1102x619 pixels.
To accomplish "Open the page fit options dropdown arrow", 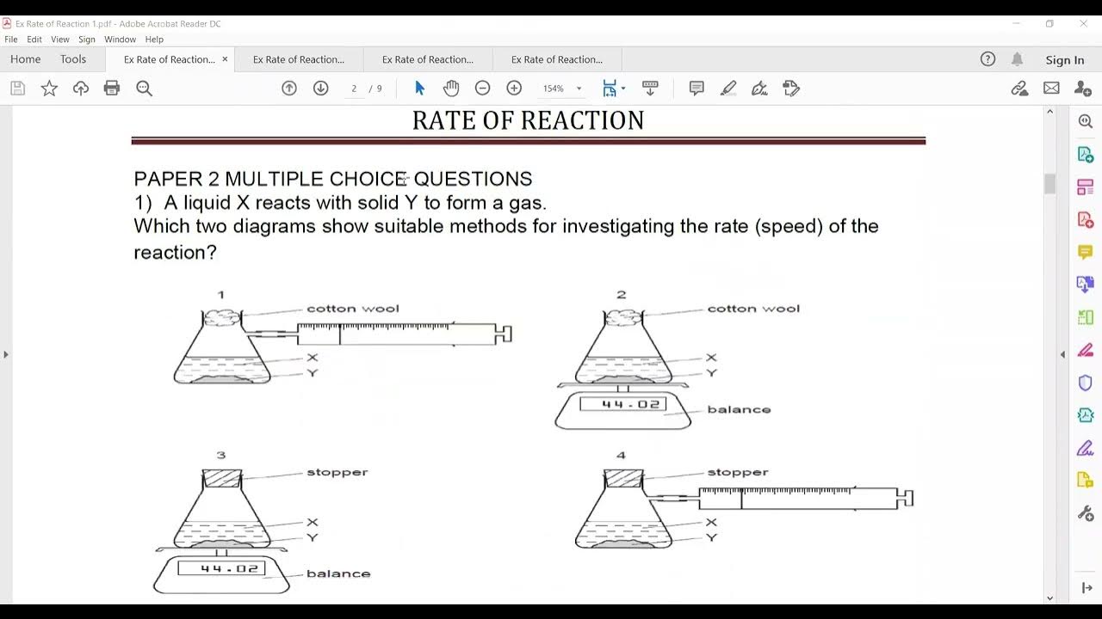I will 622,89.
